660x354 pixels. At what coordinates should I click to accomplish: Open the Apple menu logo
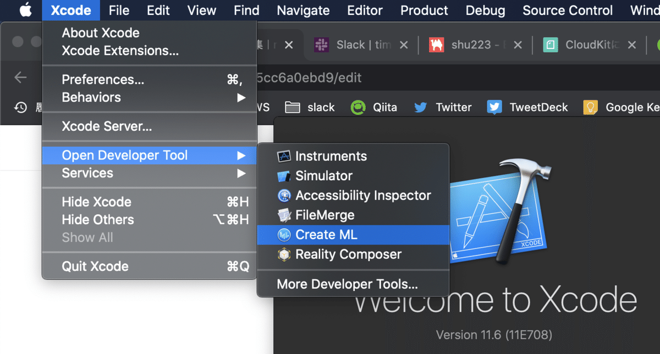click(x=26, y=10)
